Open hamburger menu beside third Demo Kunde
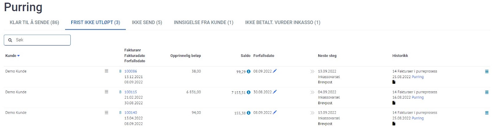This screenshot has height=130, width=494. pos(107,112)
